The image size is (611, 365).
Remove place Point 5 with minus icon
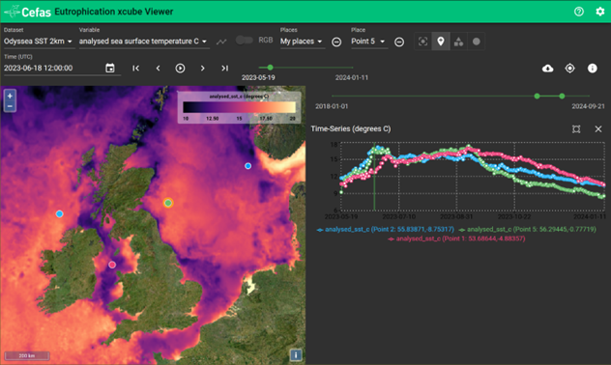tap(399, 42)
